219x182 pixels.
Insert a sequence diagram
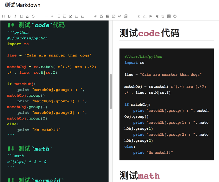pyautogui.click(x=151, y=16)
